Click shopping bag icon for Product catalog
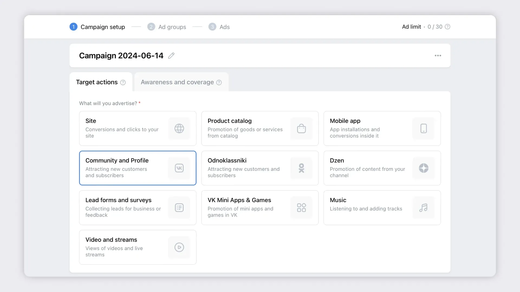The width and height of the screenshot is (520, 292). 301,128
